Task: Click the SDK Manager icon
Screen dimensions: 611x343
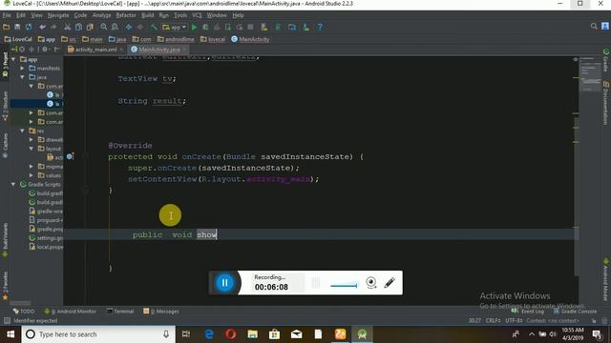Action: click(x=305, y=27)
